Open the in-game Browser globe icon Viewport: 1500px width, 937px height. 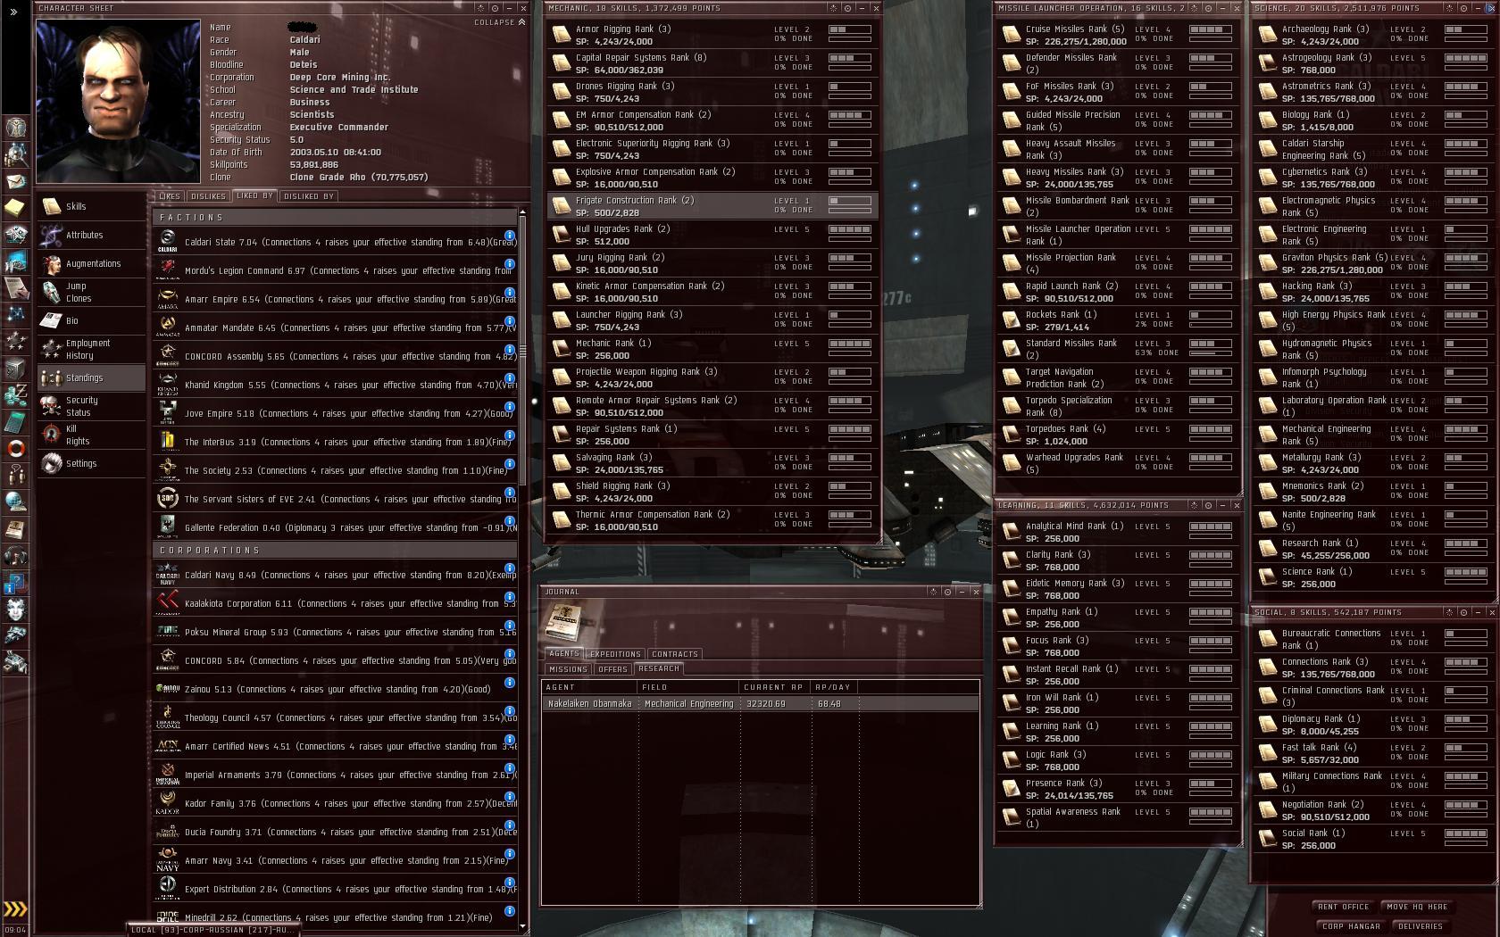[15, 502]
